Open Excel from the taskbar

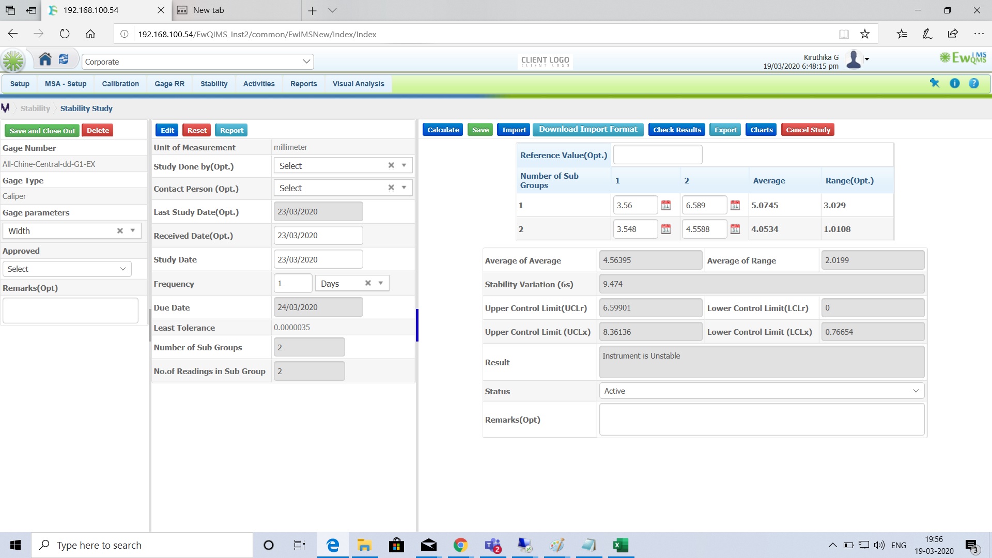tap(621, 545)
